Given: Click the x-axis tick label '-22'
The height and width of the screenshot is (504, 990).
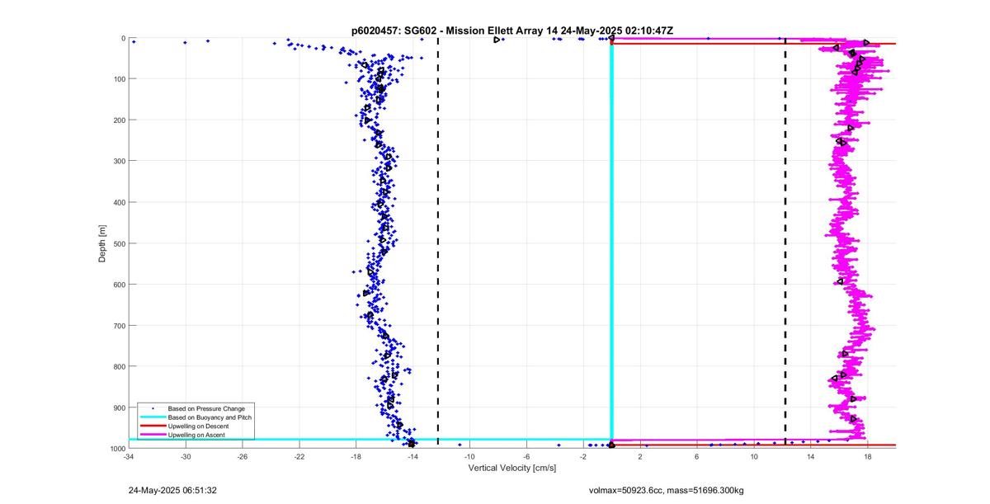Looking at the screenshot, I should [299, 456].
